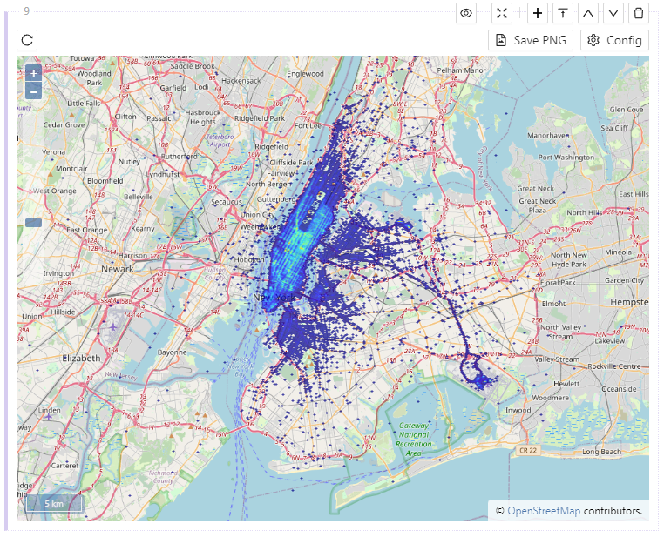This screenshot has width=664, height=537.
Task: Zoom out on the map with minus
Action: pos(33,91)
